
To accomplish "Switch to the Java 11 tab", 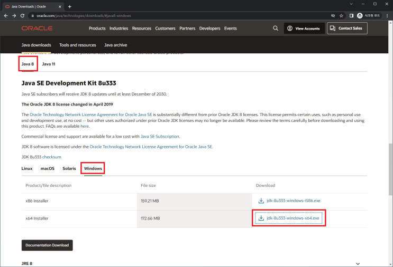I will [x=49, y=64].
